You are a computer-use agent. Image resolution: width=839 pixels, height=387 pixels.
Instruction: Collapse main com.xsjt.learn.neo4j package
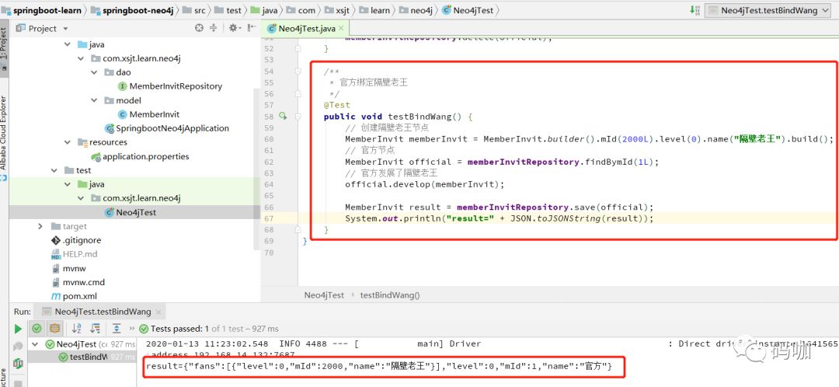81,58
